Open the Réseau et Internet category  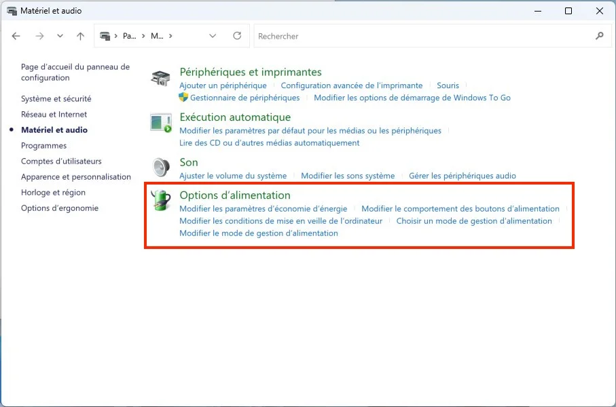pyautogui.click(x=54, y=114)
